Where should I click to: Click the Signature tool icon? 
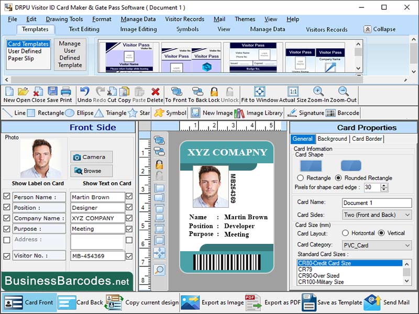click(292, 113)
